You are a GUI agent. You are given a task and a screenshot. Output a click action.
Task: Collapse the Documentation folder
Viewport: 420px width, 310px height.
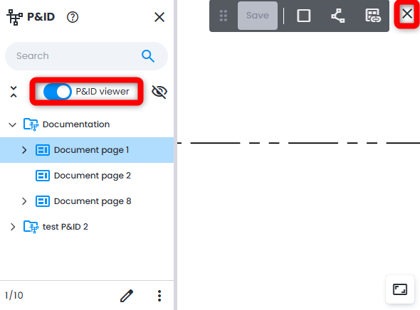pyautogui.click(x=12, y=124)
